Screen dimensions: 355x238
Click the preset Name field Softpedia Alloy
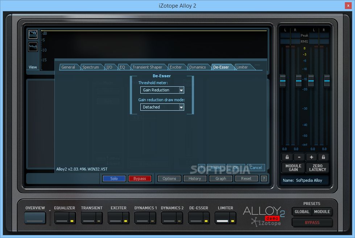coord(305,180)
